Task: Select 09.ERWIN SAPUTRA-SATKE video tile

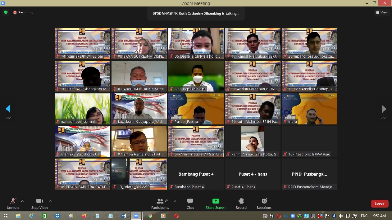Action: (82, 174)
